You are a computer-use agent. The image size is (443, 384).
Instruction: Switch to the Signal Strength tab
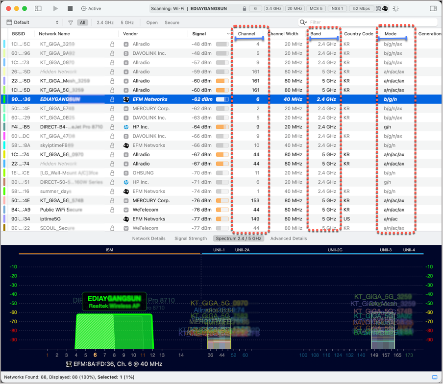191,239
